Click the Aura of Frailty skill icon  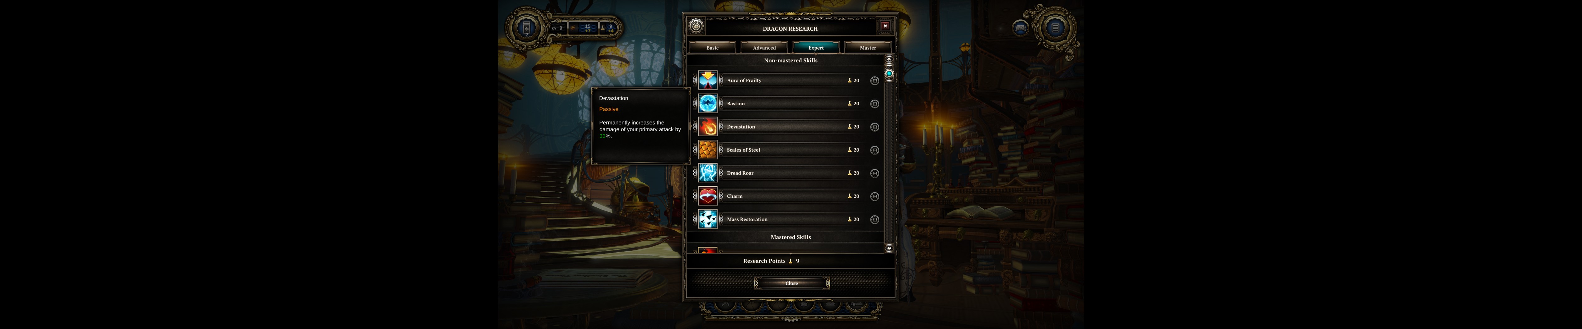[708, 80]
